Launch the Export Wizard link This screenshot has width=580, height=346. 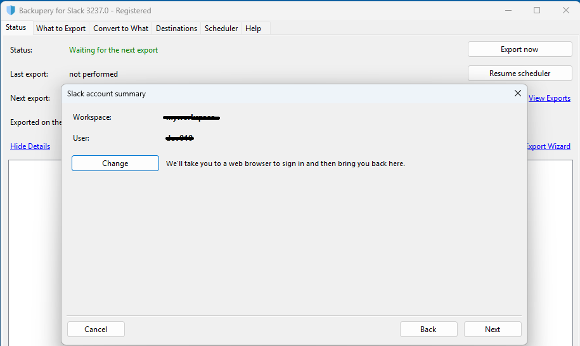pyautogui.click(x=548, y=146)
